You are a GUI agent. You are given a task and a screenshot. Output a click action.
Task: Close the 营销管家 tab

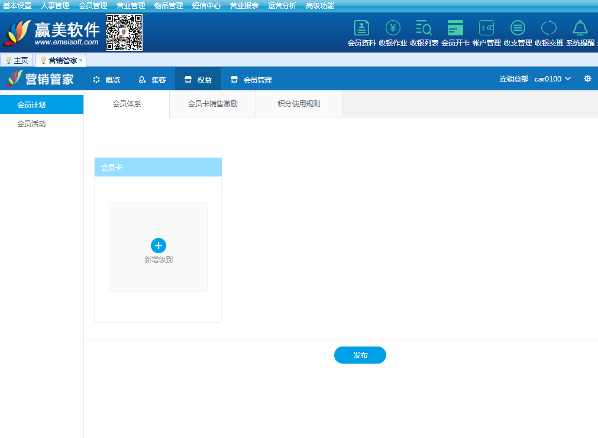(x=81, y=60)
